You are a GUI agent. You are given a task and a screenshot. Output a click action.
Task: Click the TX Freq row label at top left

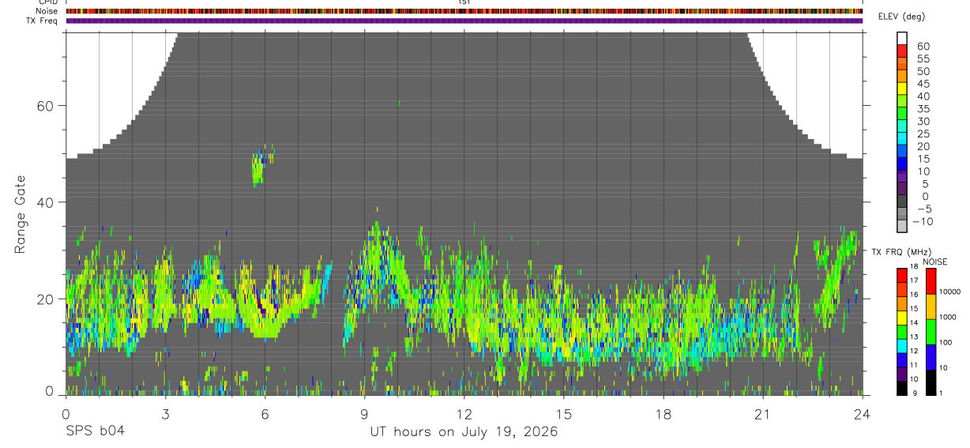tap(43, 21)
